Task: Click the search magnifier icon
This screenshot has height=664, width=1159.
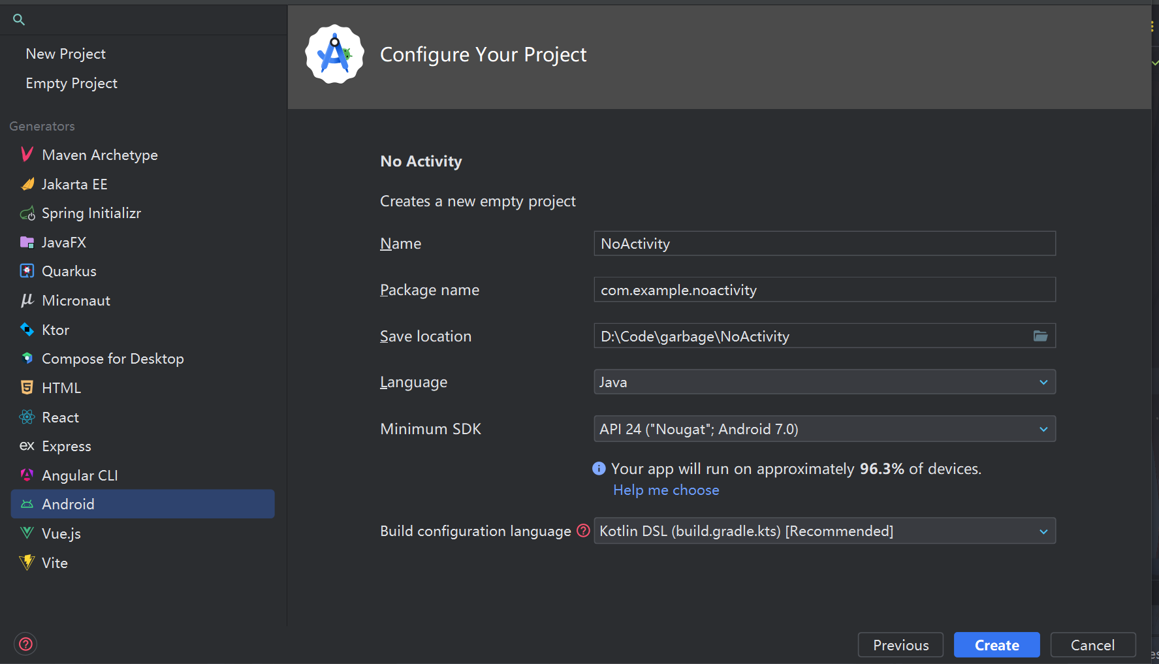Action: coord(19,20)
